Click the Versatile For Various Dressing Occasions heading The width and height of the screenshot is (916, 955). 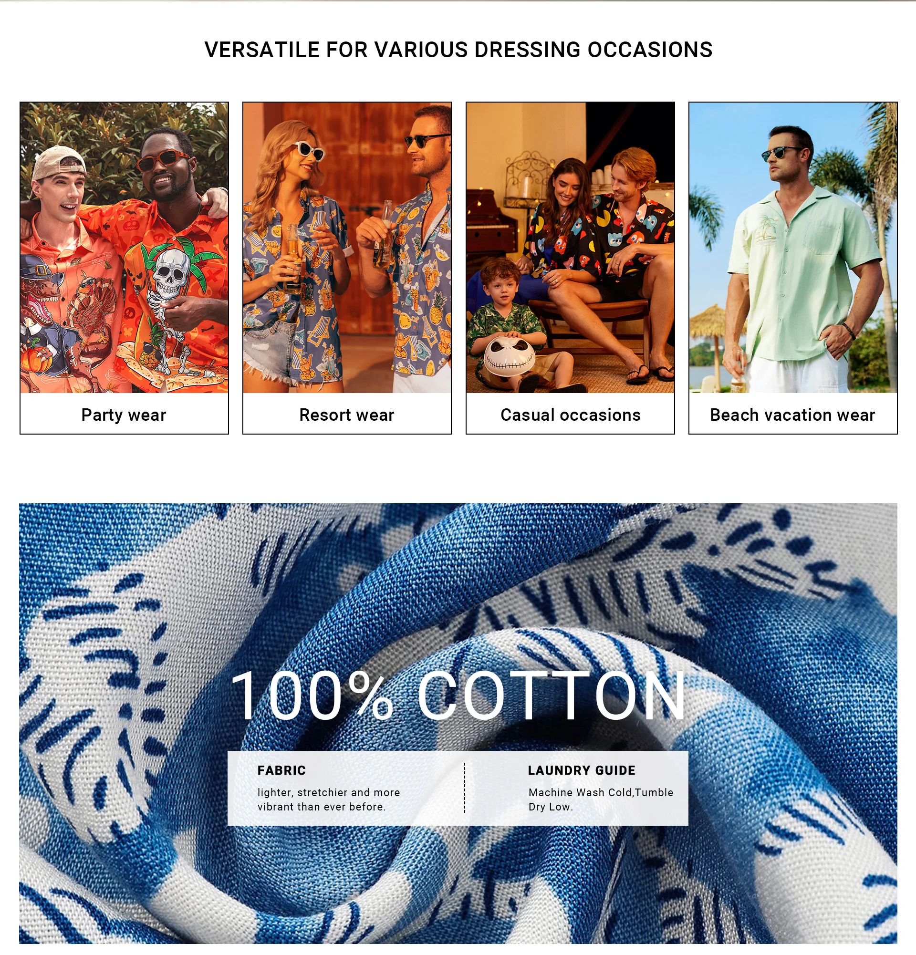[x=458, y=50]
